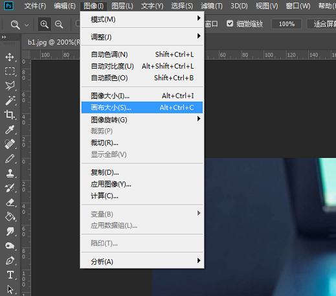
Task: Expand the 图像旋转(G) submenu
Action: click(142, 119)
